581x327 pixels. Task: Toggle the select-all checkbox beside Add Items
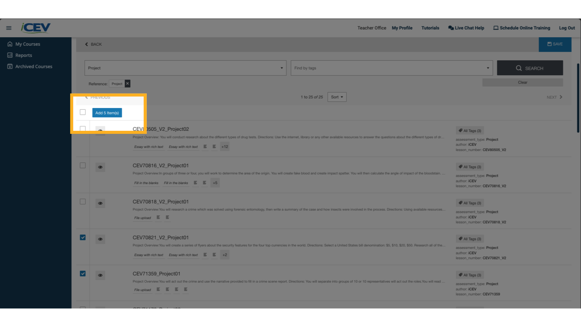(83, 112)
